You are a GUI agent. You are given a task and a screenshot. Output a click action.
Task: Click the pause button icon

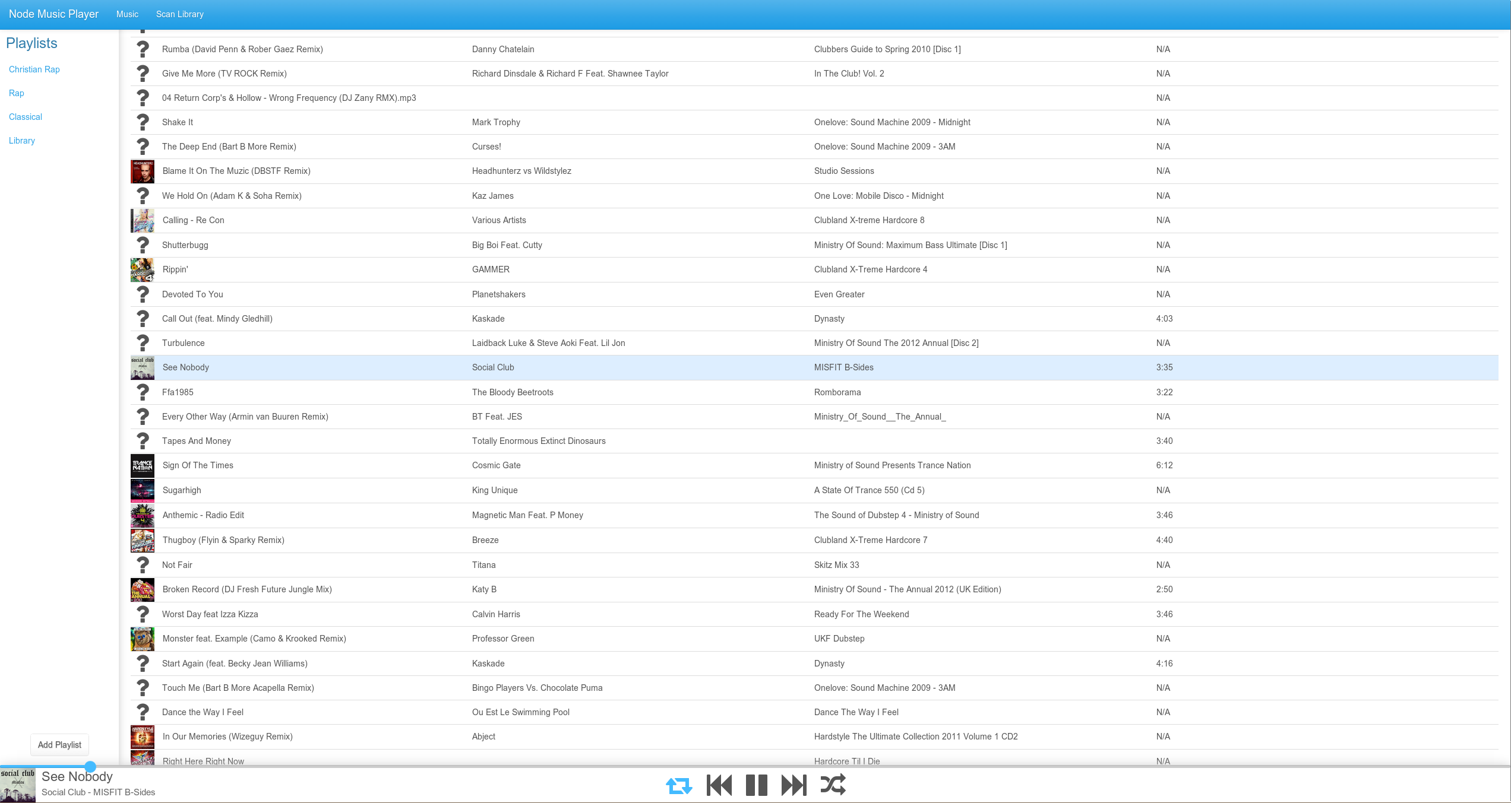[x=755, y=785]
